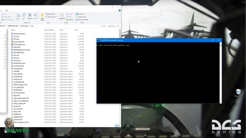Click the Explorer file list vertical scrollbar
The image size is (246, 138).
pos(120,76)
